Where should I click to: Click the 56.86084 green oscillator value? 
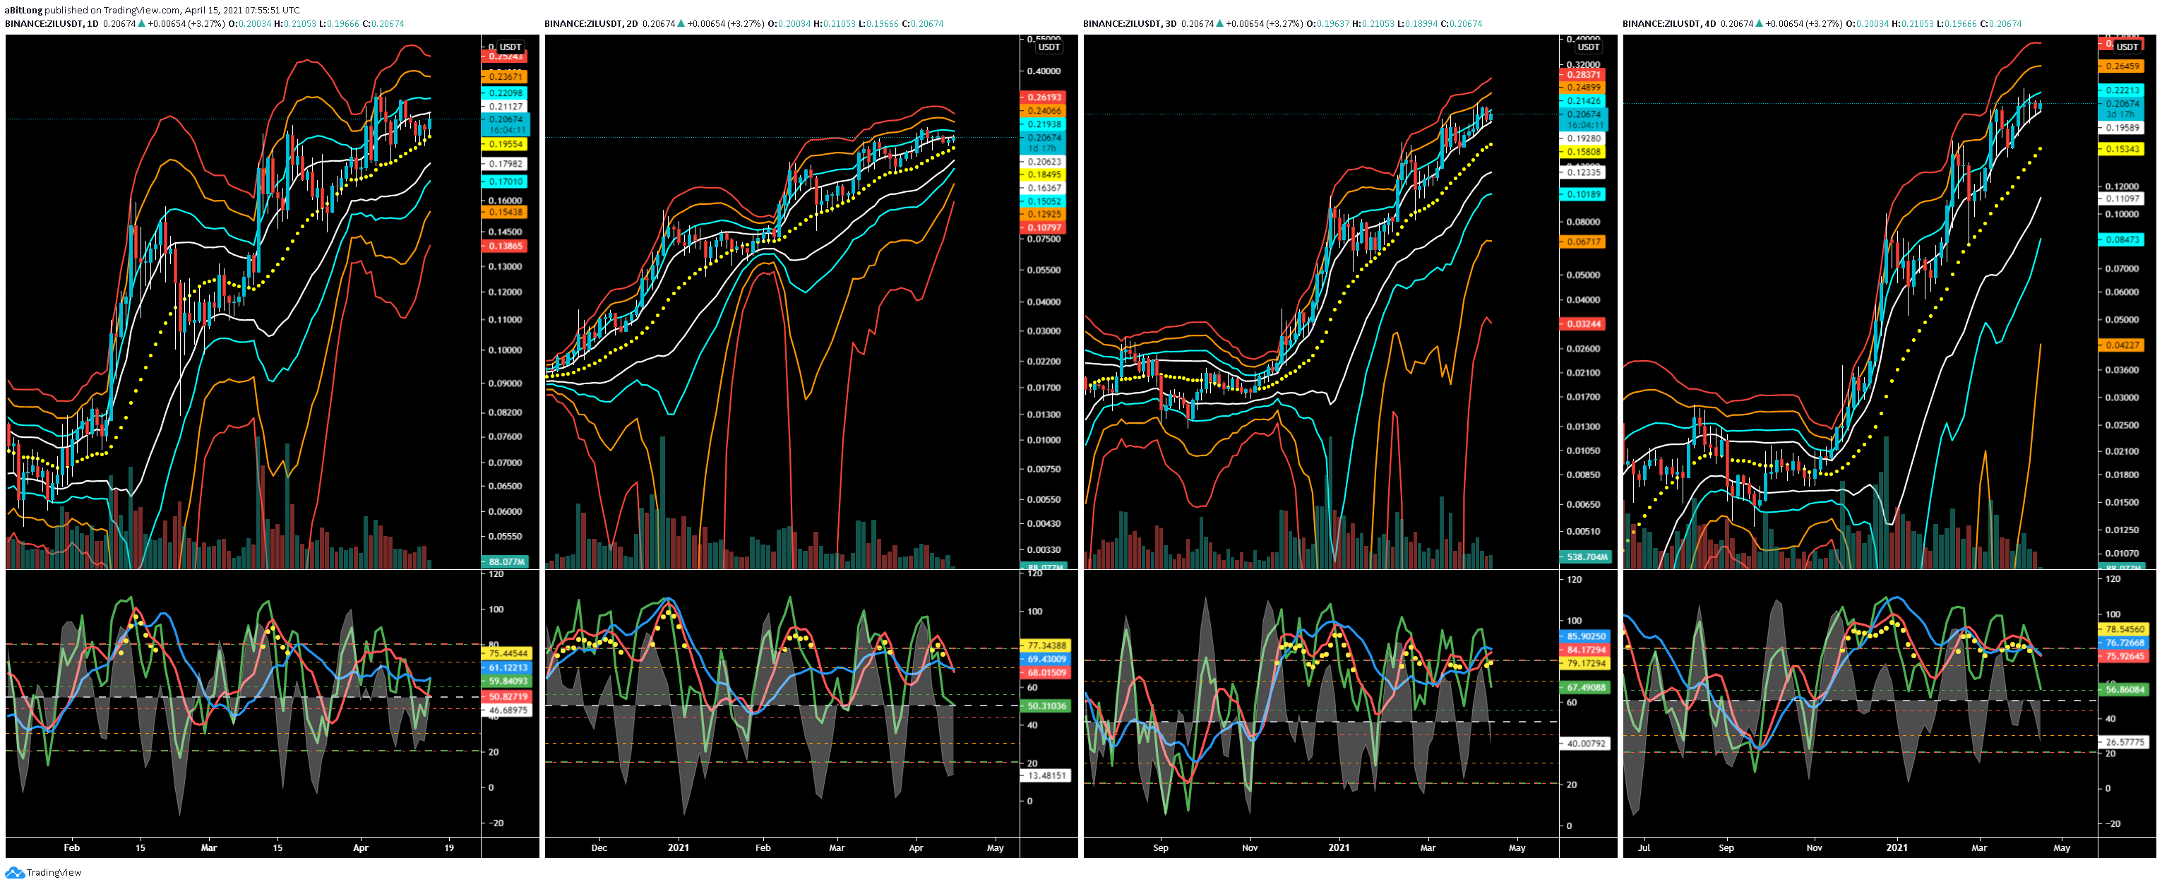click(2125, 689)
